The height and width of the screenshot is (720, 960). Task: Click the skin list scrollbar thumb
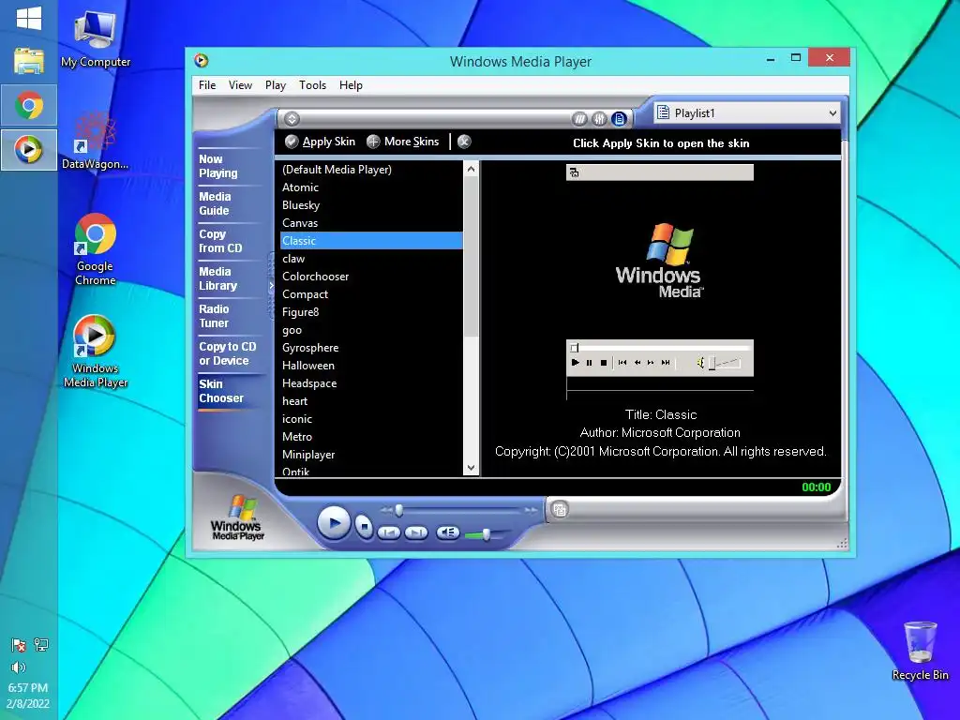(x=471, y=257)
